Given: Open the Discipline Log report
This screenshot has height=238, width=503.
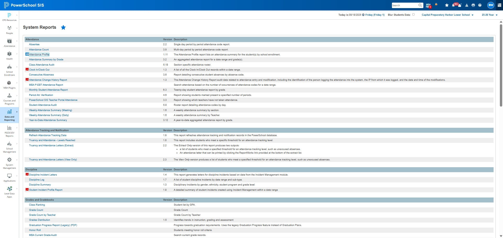Looking at the screenshot, I should point(37,180).
